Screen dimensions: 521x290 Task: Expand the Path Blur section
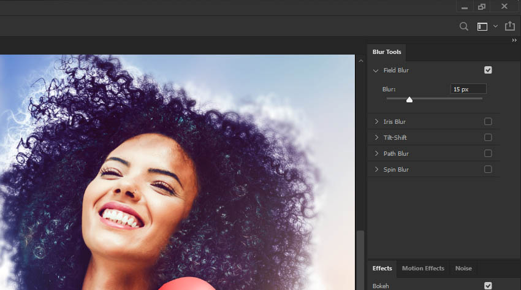(x=376, y=153)
